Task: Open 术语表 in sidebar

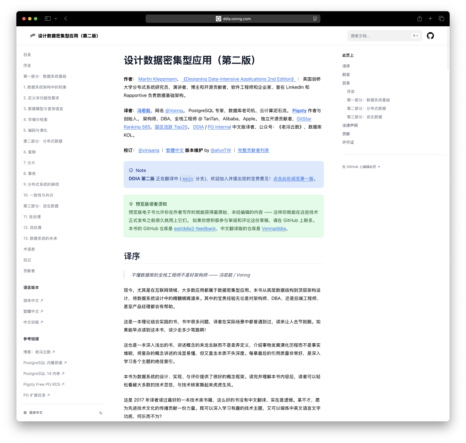Action: [x=29, y=249]
